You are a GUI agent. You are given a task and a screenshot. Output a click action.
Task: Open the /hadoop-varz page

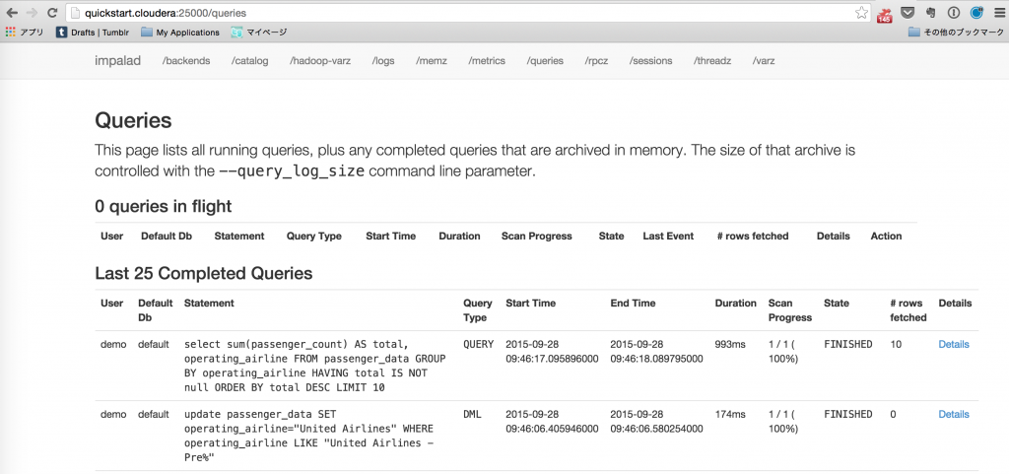320,60
